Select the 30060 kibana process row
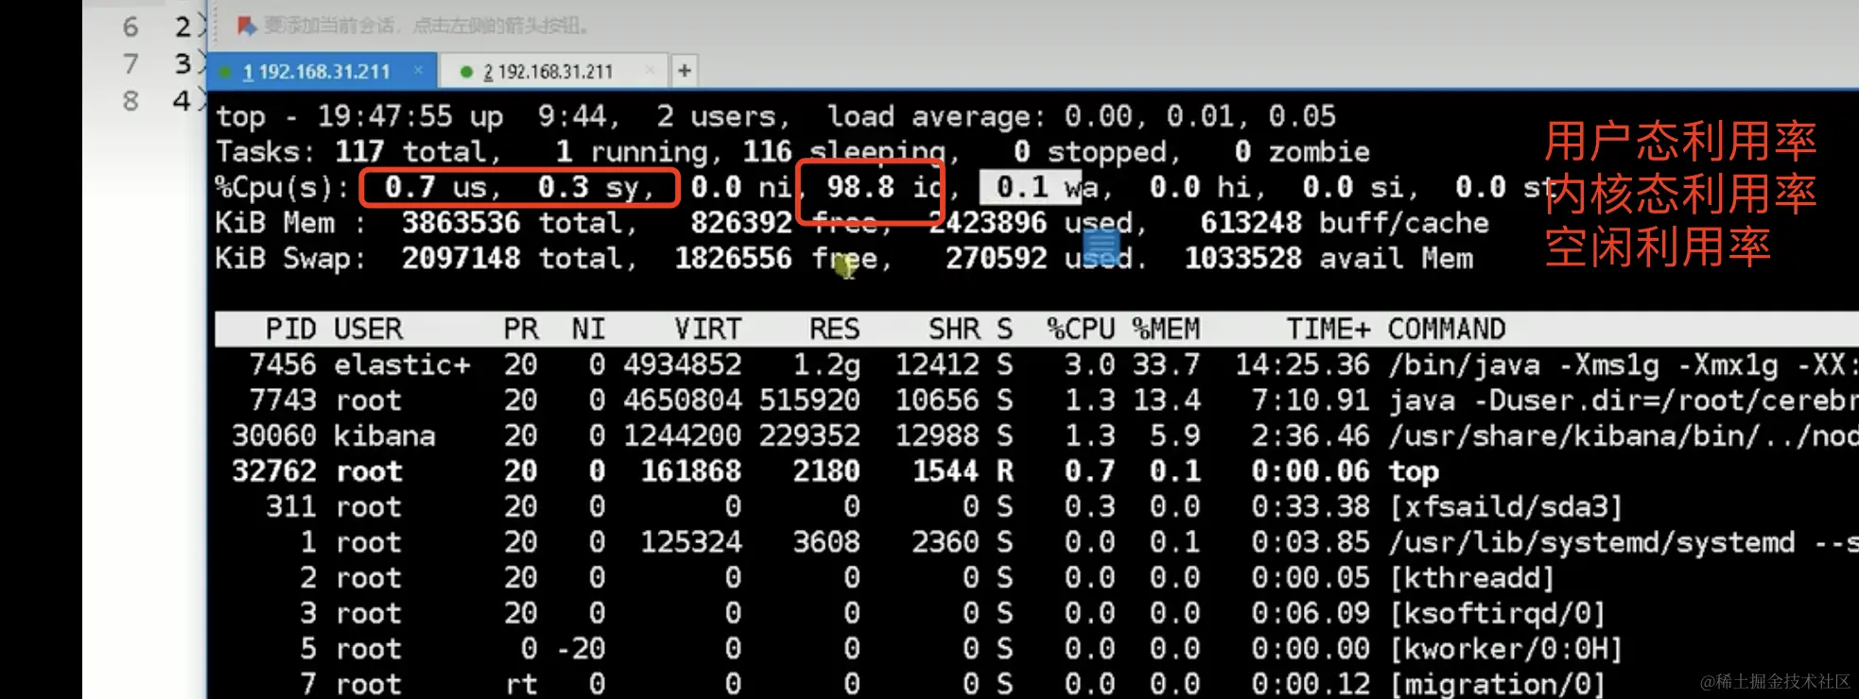1859x699 pixels. pos(1036,435)
